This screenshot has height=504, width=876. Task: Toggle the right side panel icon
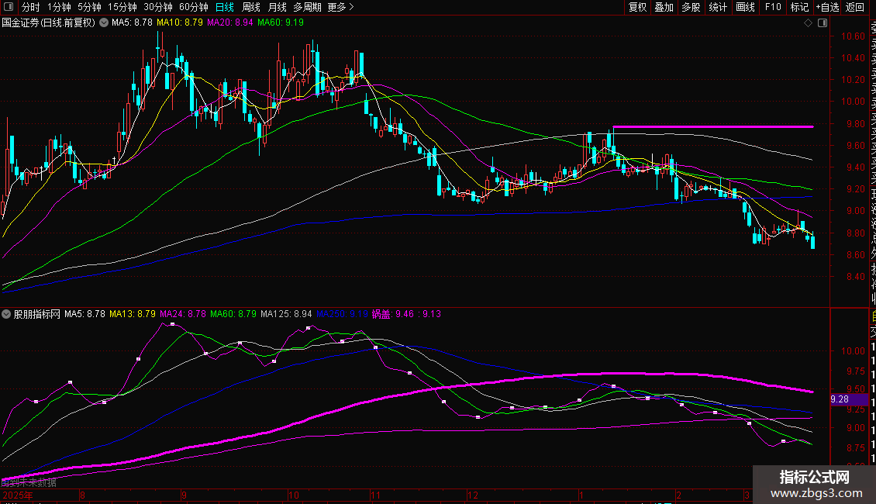pyautogui.click(x=823, y=23)
